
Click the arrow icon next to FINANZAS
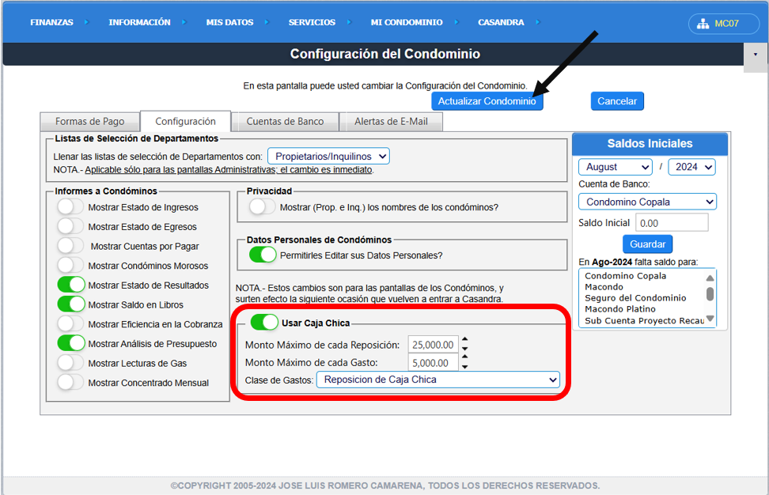click(85, 23)
